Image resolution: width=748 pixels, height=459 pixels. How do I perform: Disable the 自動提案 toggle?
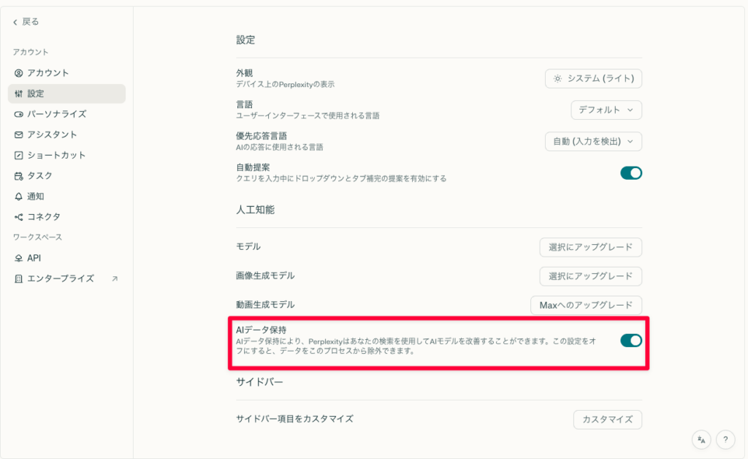click(630, 173)
